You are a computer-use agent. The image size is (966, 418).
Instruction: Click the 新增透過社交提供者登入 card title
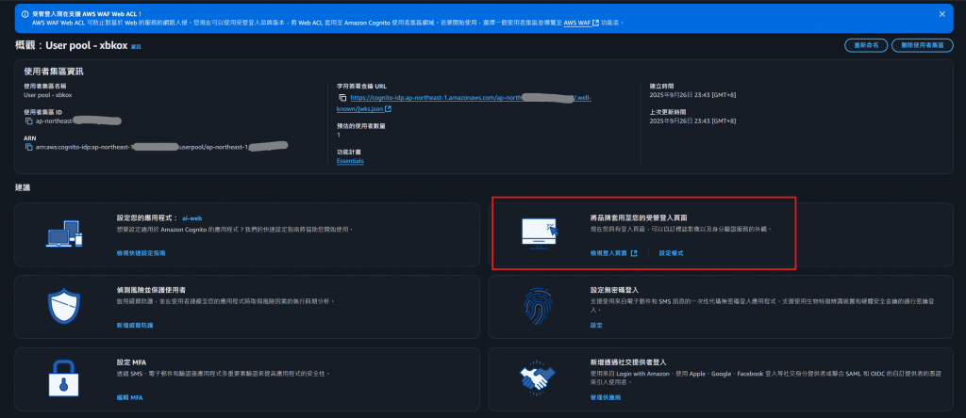click(x=627, y=362)
